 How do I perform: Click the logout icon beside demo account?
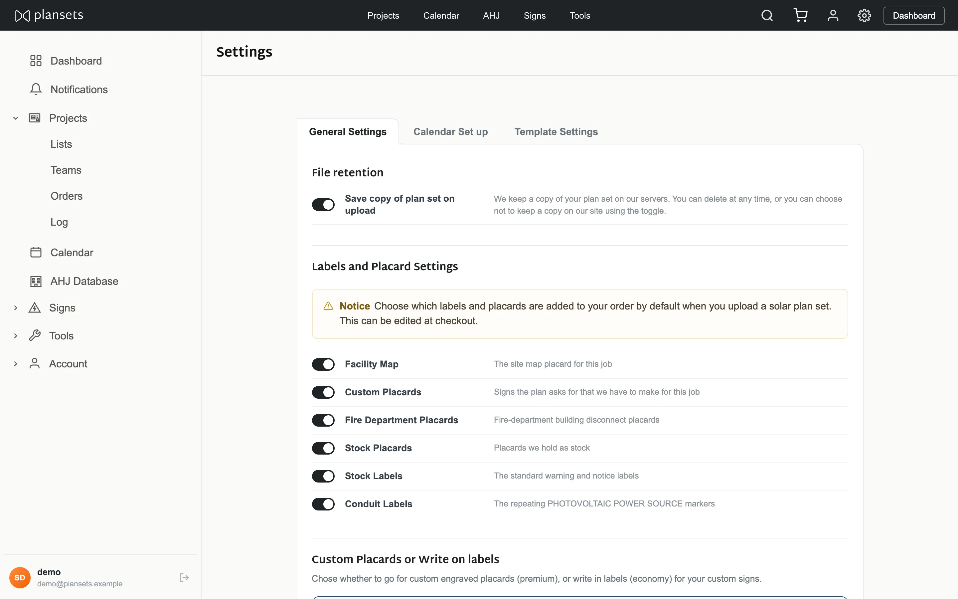tap(184, 578)
